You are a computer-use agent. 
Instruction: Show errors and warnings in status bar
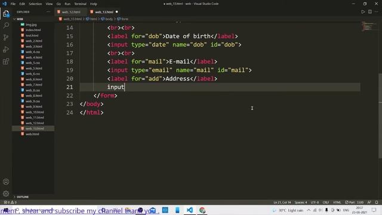tap(10, 202)
